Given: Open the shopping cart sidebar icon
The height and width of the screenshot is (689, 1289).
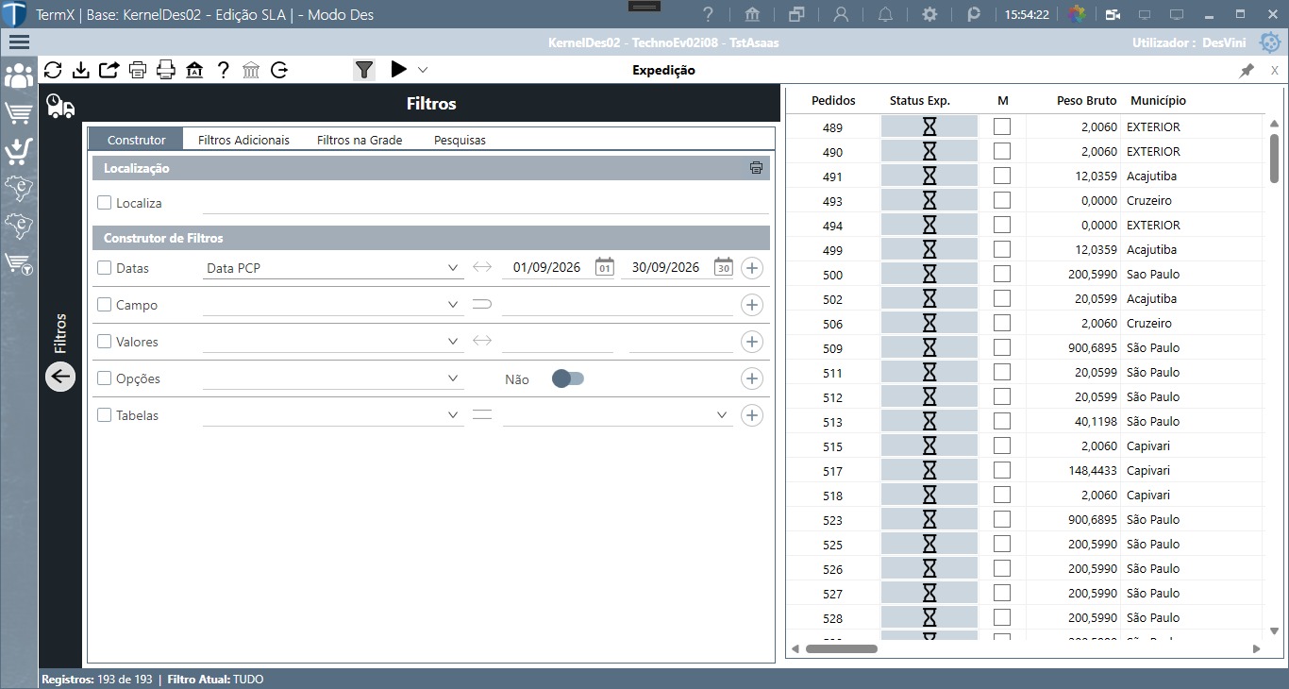Looking at the screenshot, I should pyautogui.click(x=19, y=113).
